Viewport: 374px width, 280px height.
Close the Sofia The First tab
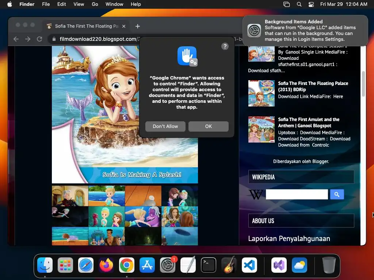[x=124, y=26]
